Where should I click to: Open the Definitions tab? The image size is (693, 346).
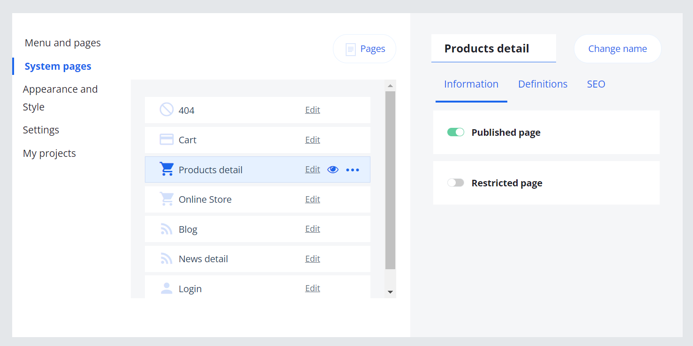(543, 84)
